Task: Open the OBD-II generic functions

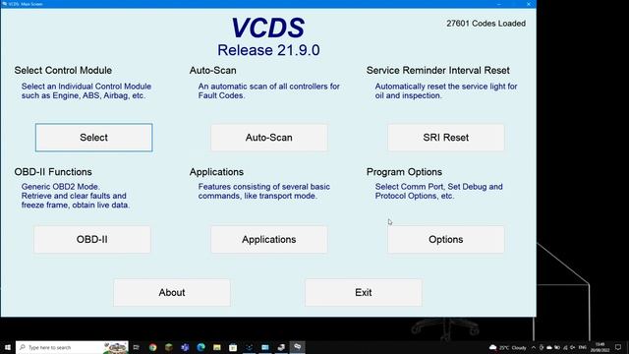Action: point(91,239)
